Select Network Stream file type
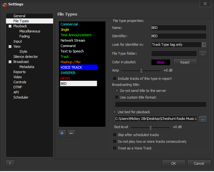Screen dimensions: 214x172 (73, 41)
